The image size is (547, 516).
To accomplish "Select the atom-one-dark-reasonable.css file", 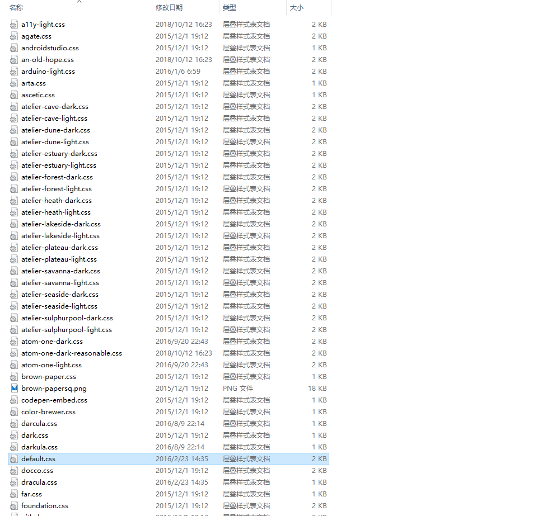I will [x=71, y=353].
